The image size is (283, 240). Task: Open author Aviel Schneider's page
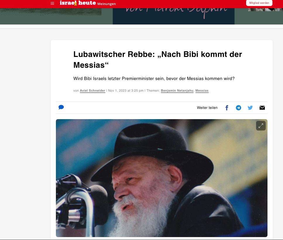(x=92, y=91)
